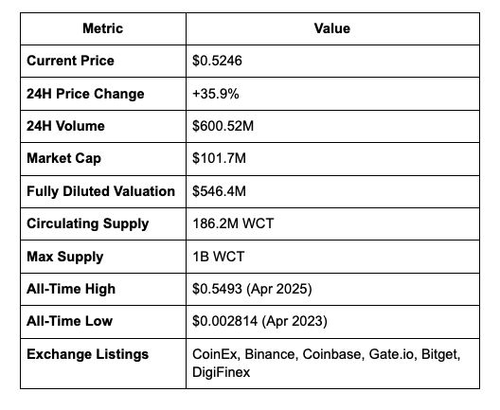Click the $0.5246 price value
This screenshot has height=410, width=500.
click(217, 61)
